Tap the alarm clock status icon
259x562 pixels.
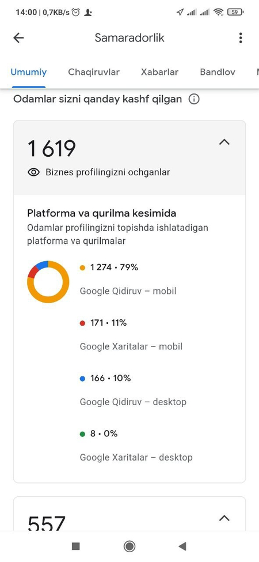click(75, 12)
